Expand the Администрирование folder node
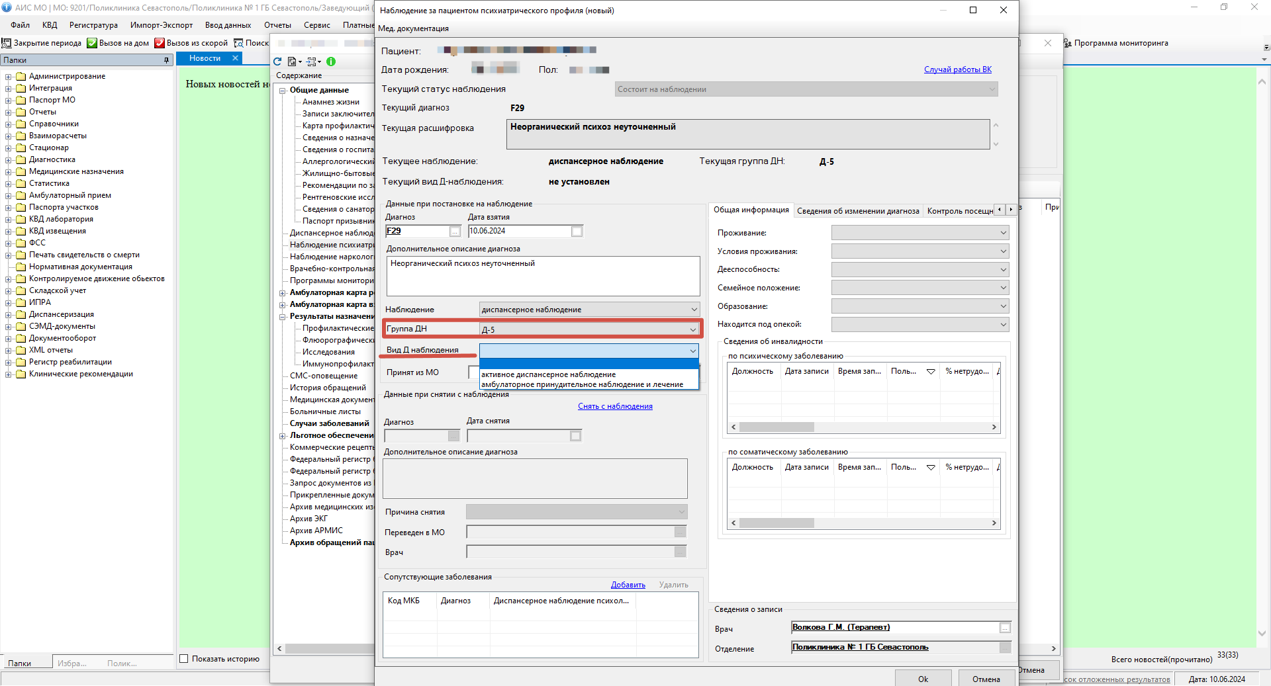The height and width of the screenshot is (686, 1271). click(x=9, y=77)
